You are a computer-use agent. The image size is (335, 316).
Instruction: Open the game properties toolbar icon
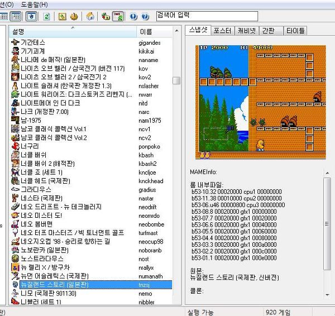click(x=62, y=17)
